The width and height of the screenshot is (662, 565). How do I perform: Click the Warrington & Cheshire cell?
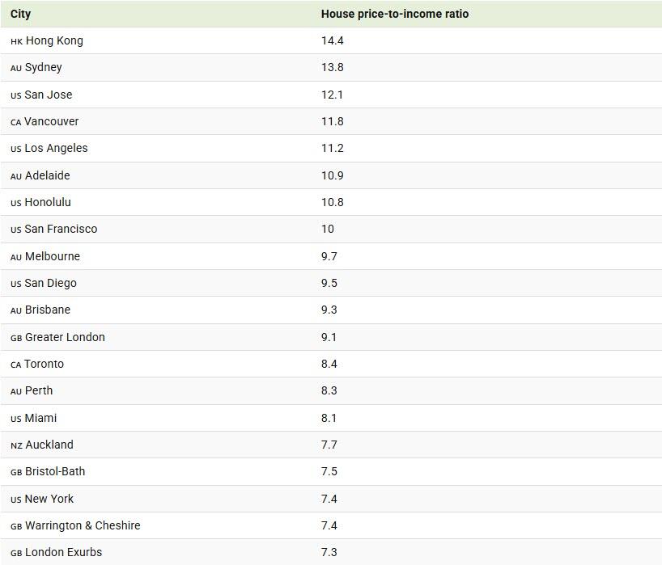(83, 525)
